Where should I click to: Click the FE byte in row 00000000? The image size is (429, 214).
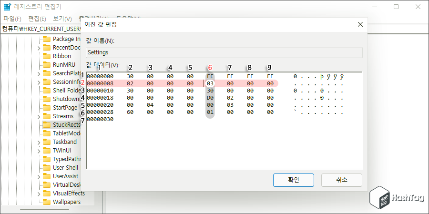(210, 76)
